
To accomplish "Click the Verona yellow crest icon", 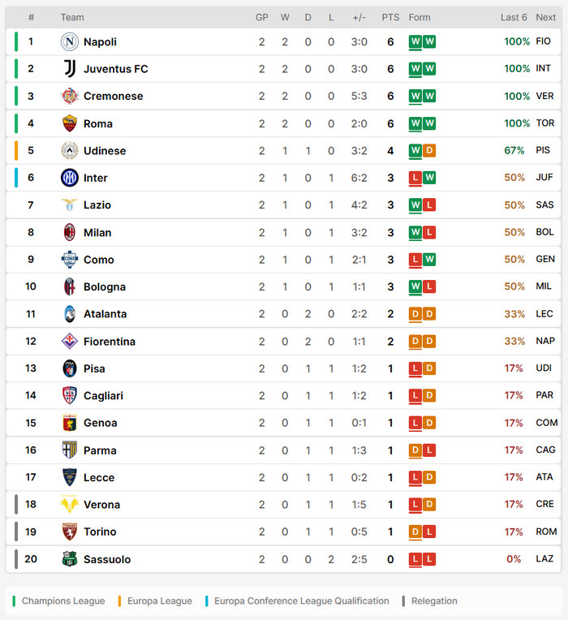I will tap(70, 505).
